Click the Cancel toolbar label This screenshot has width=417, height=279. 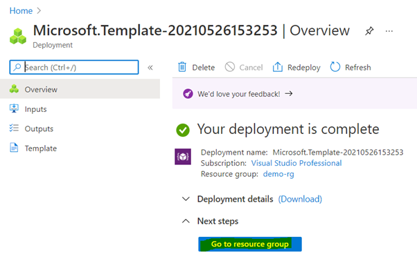coord(251,68)
